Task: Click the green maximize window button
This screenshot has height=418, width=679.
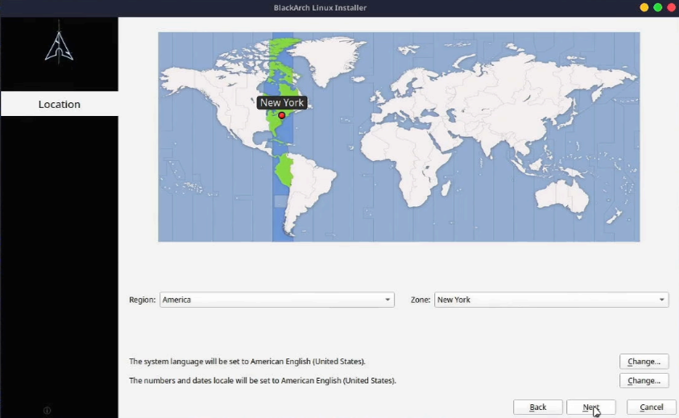Action: click(x=657, y=7)
